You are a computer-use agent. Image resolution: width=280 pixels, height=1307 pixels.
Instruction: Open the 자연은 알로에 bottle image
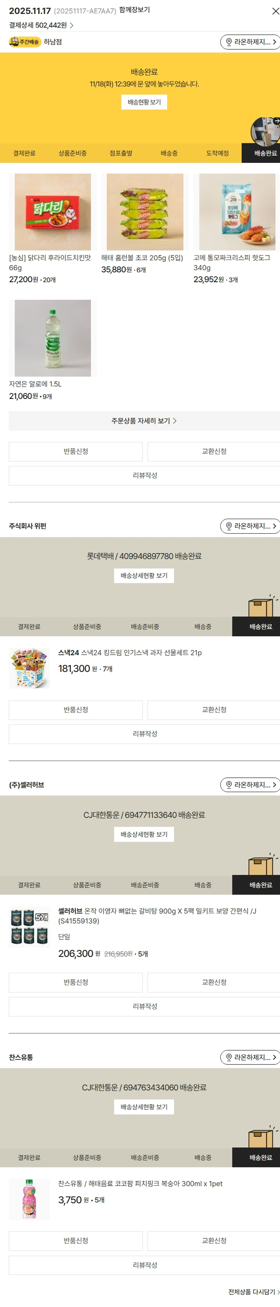(x=53, y=338)
